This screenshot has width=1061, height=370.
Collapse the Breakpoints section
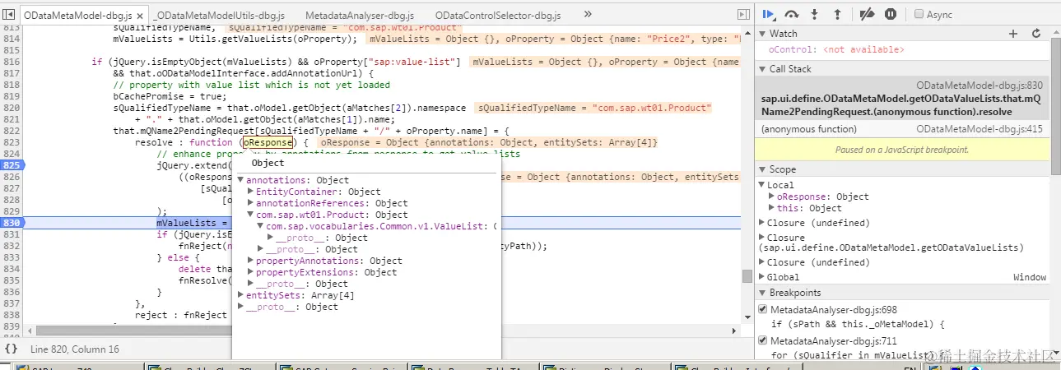762,293
